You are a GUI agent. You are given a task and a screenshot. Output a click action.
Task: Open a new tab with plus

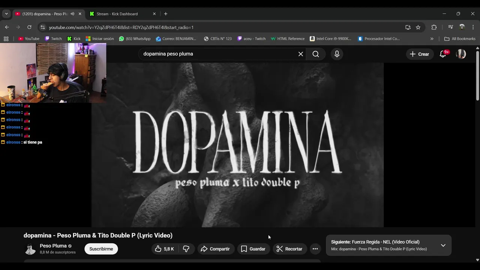tap(166, 14)
